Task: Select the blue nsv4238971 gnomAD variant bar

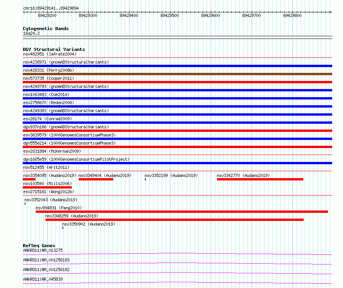Action: click(177, 66)
